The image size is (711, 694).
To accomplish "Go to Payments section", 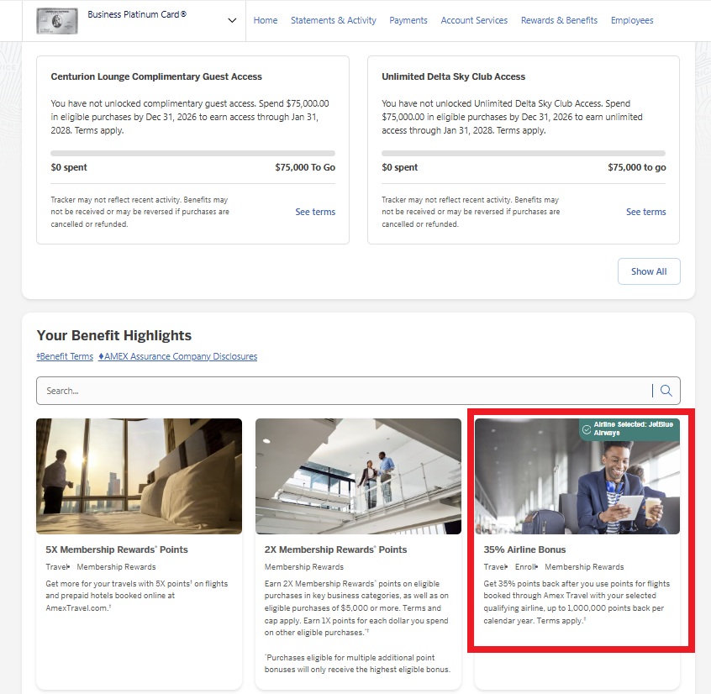I will [x=408, y=20].
